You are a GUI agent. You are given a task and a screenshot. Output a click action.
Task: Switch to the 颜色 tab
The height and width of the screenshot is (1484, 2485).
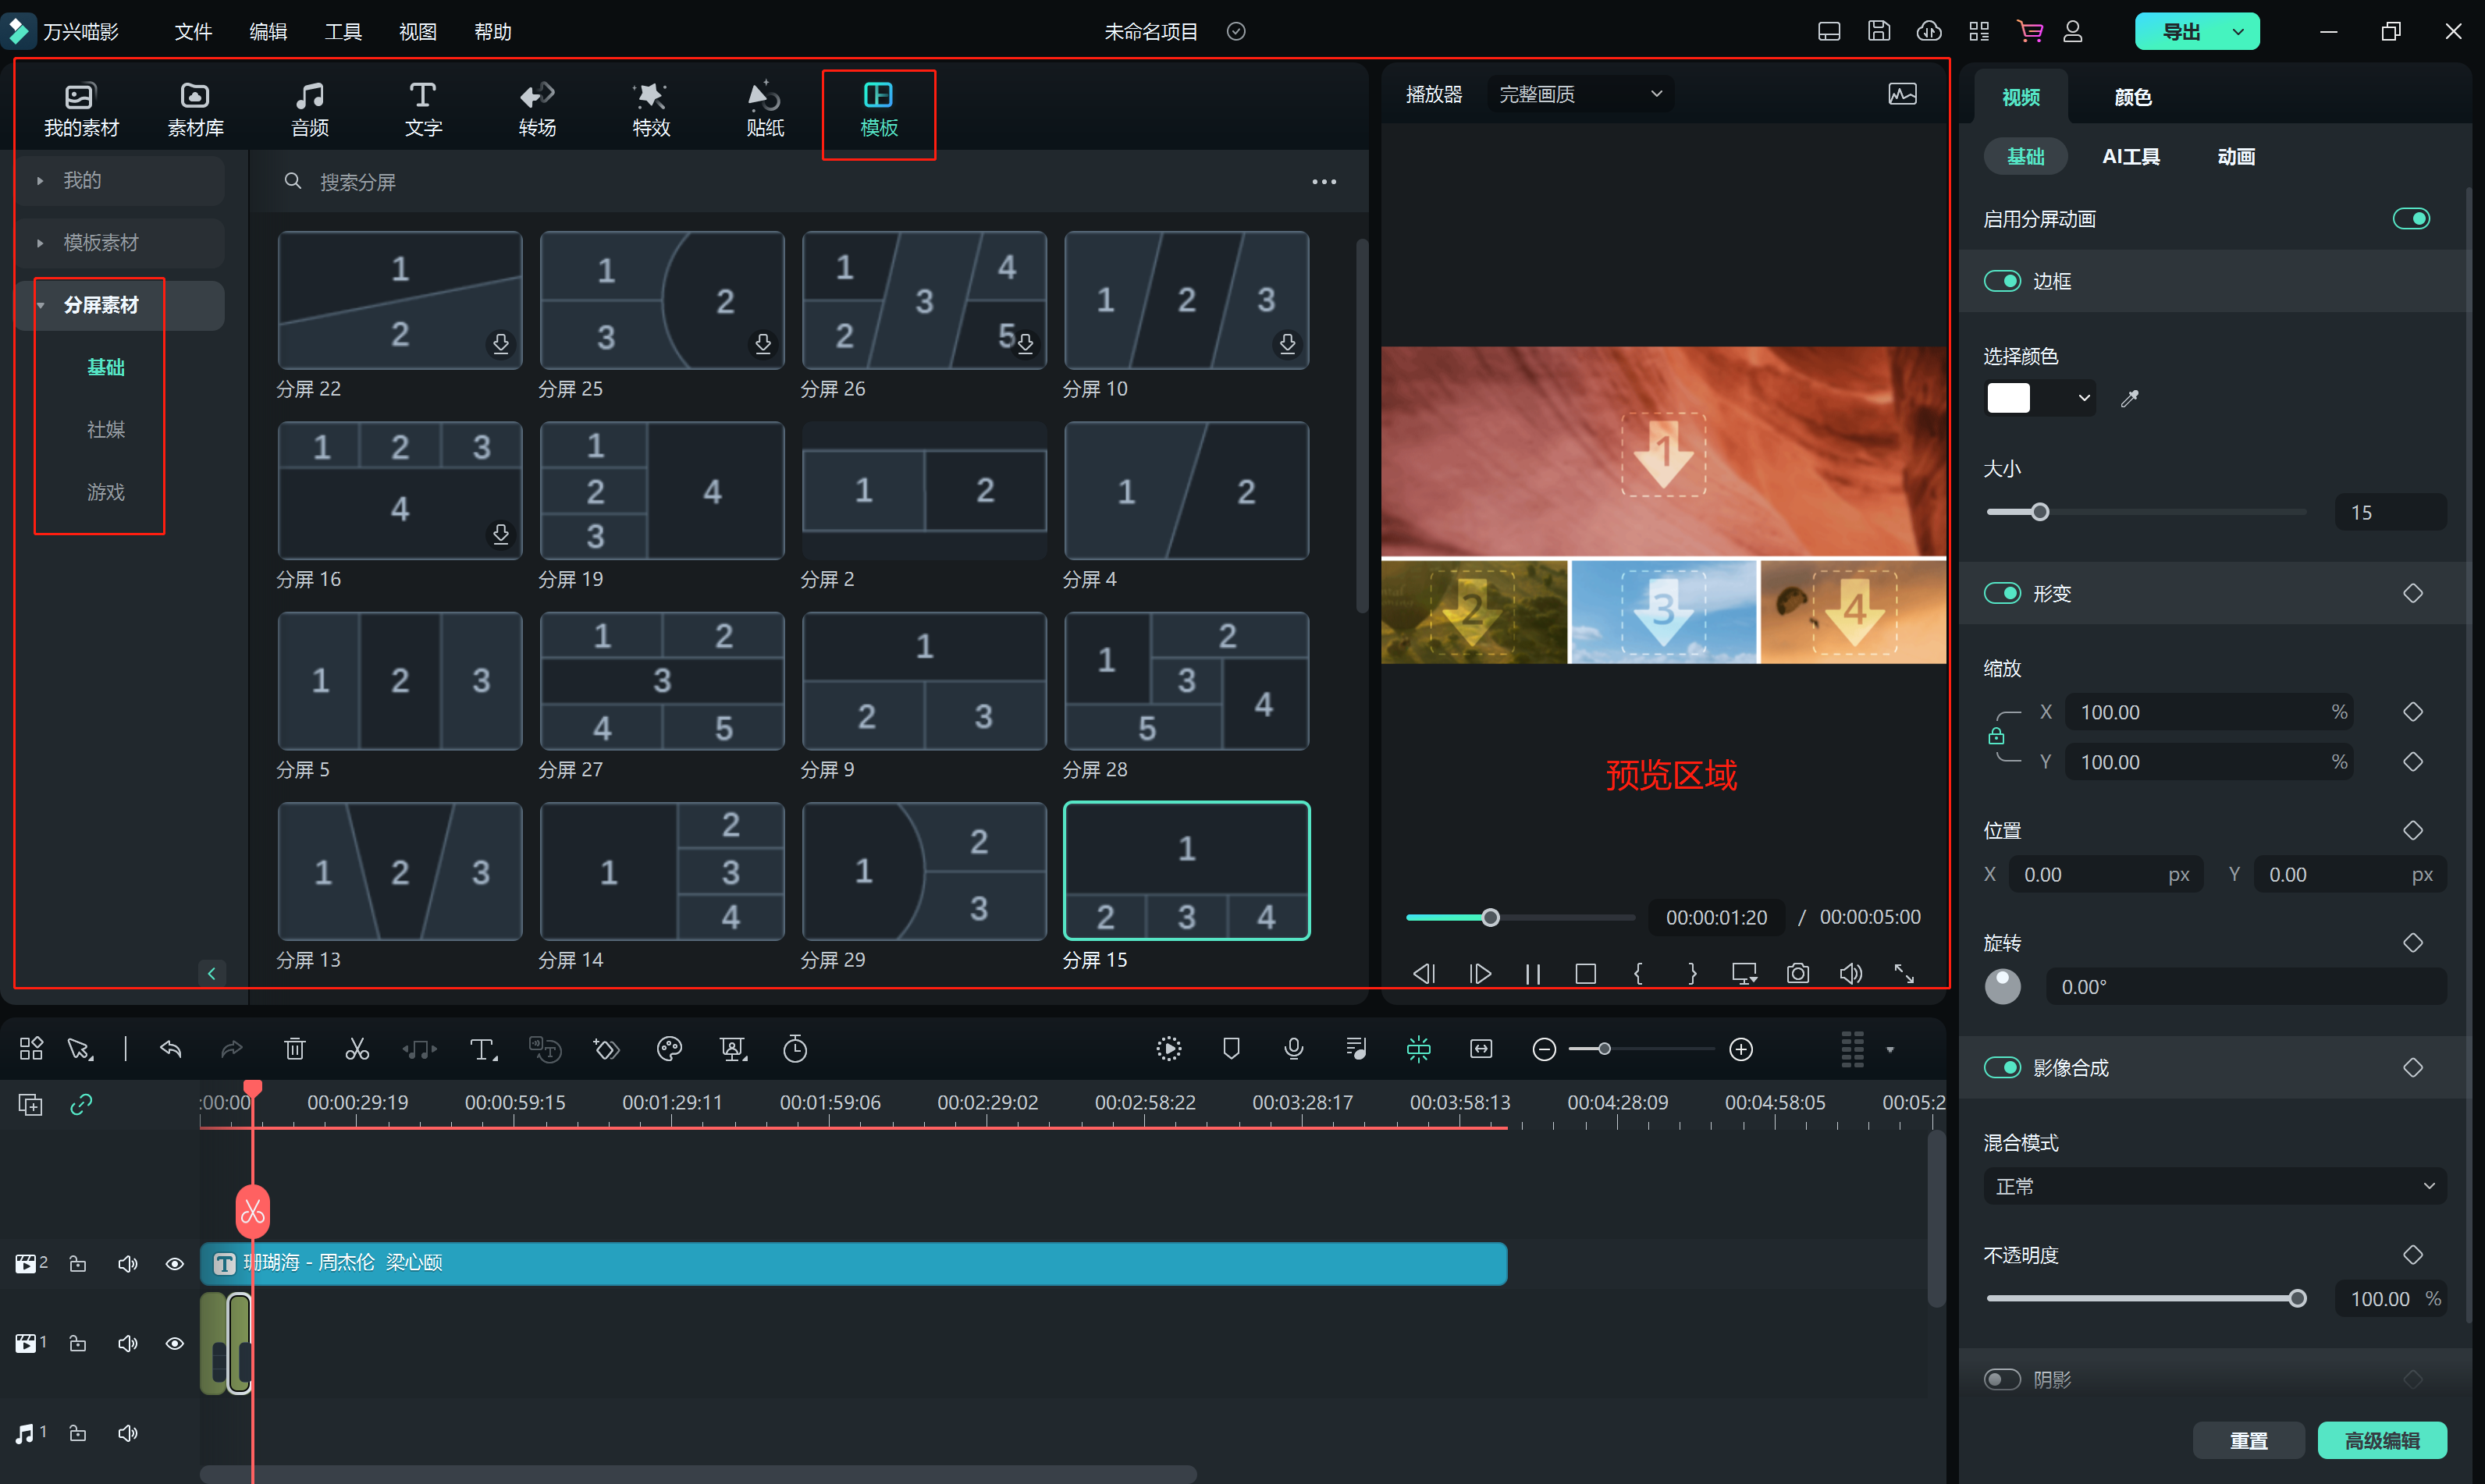pos(2132,97)
